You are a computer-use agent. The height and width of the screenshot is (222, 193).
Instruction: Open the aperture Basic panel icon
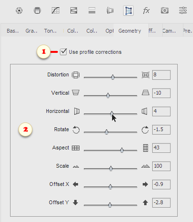tap(19, 11)
